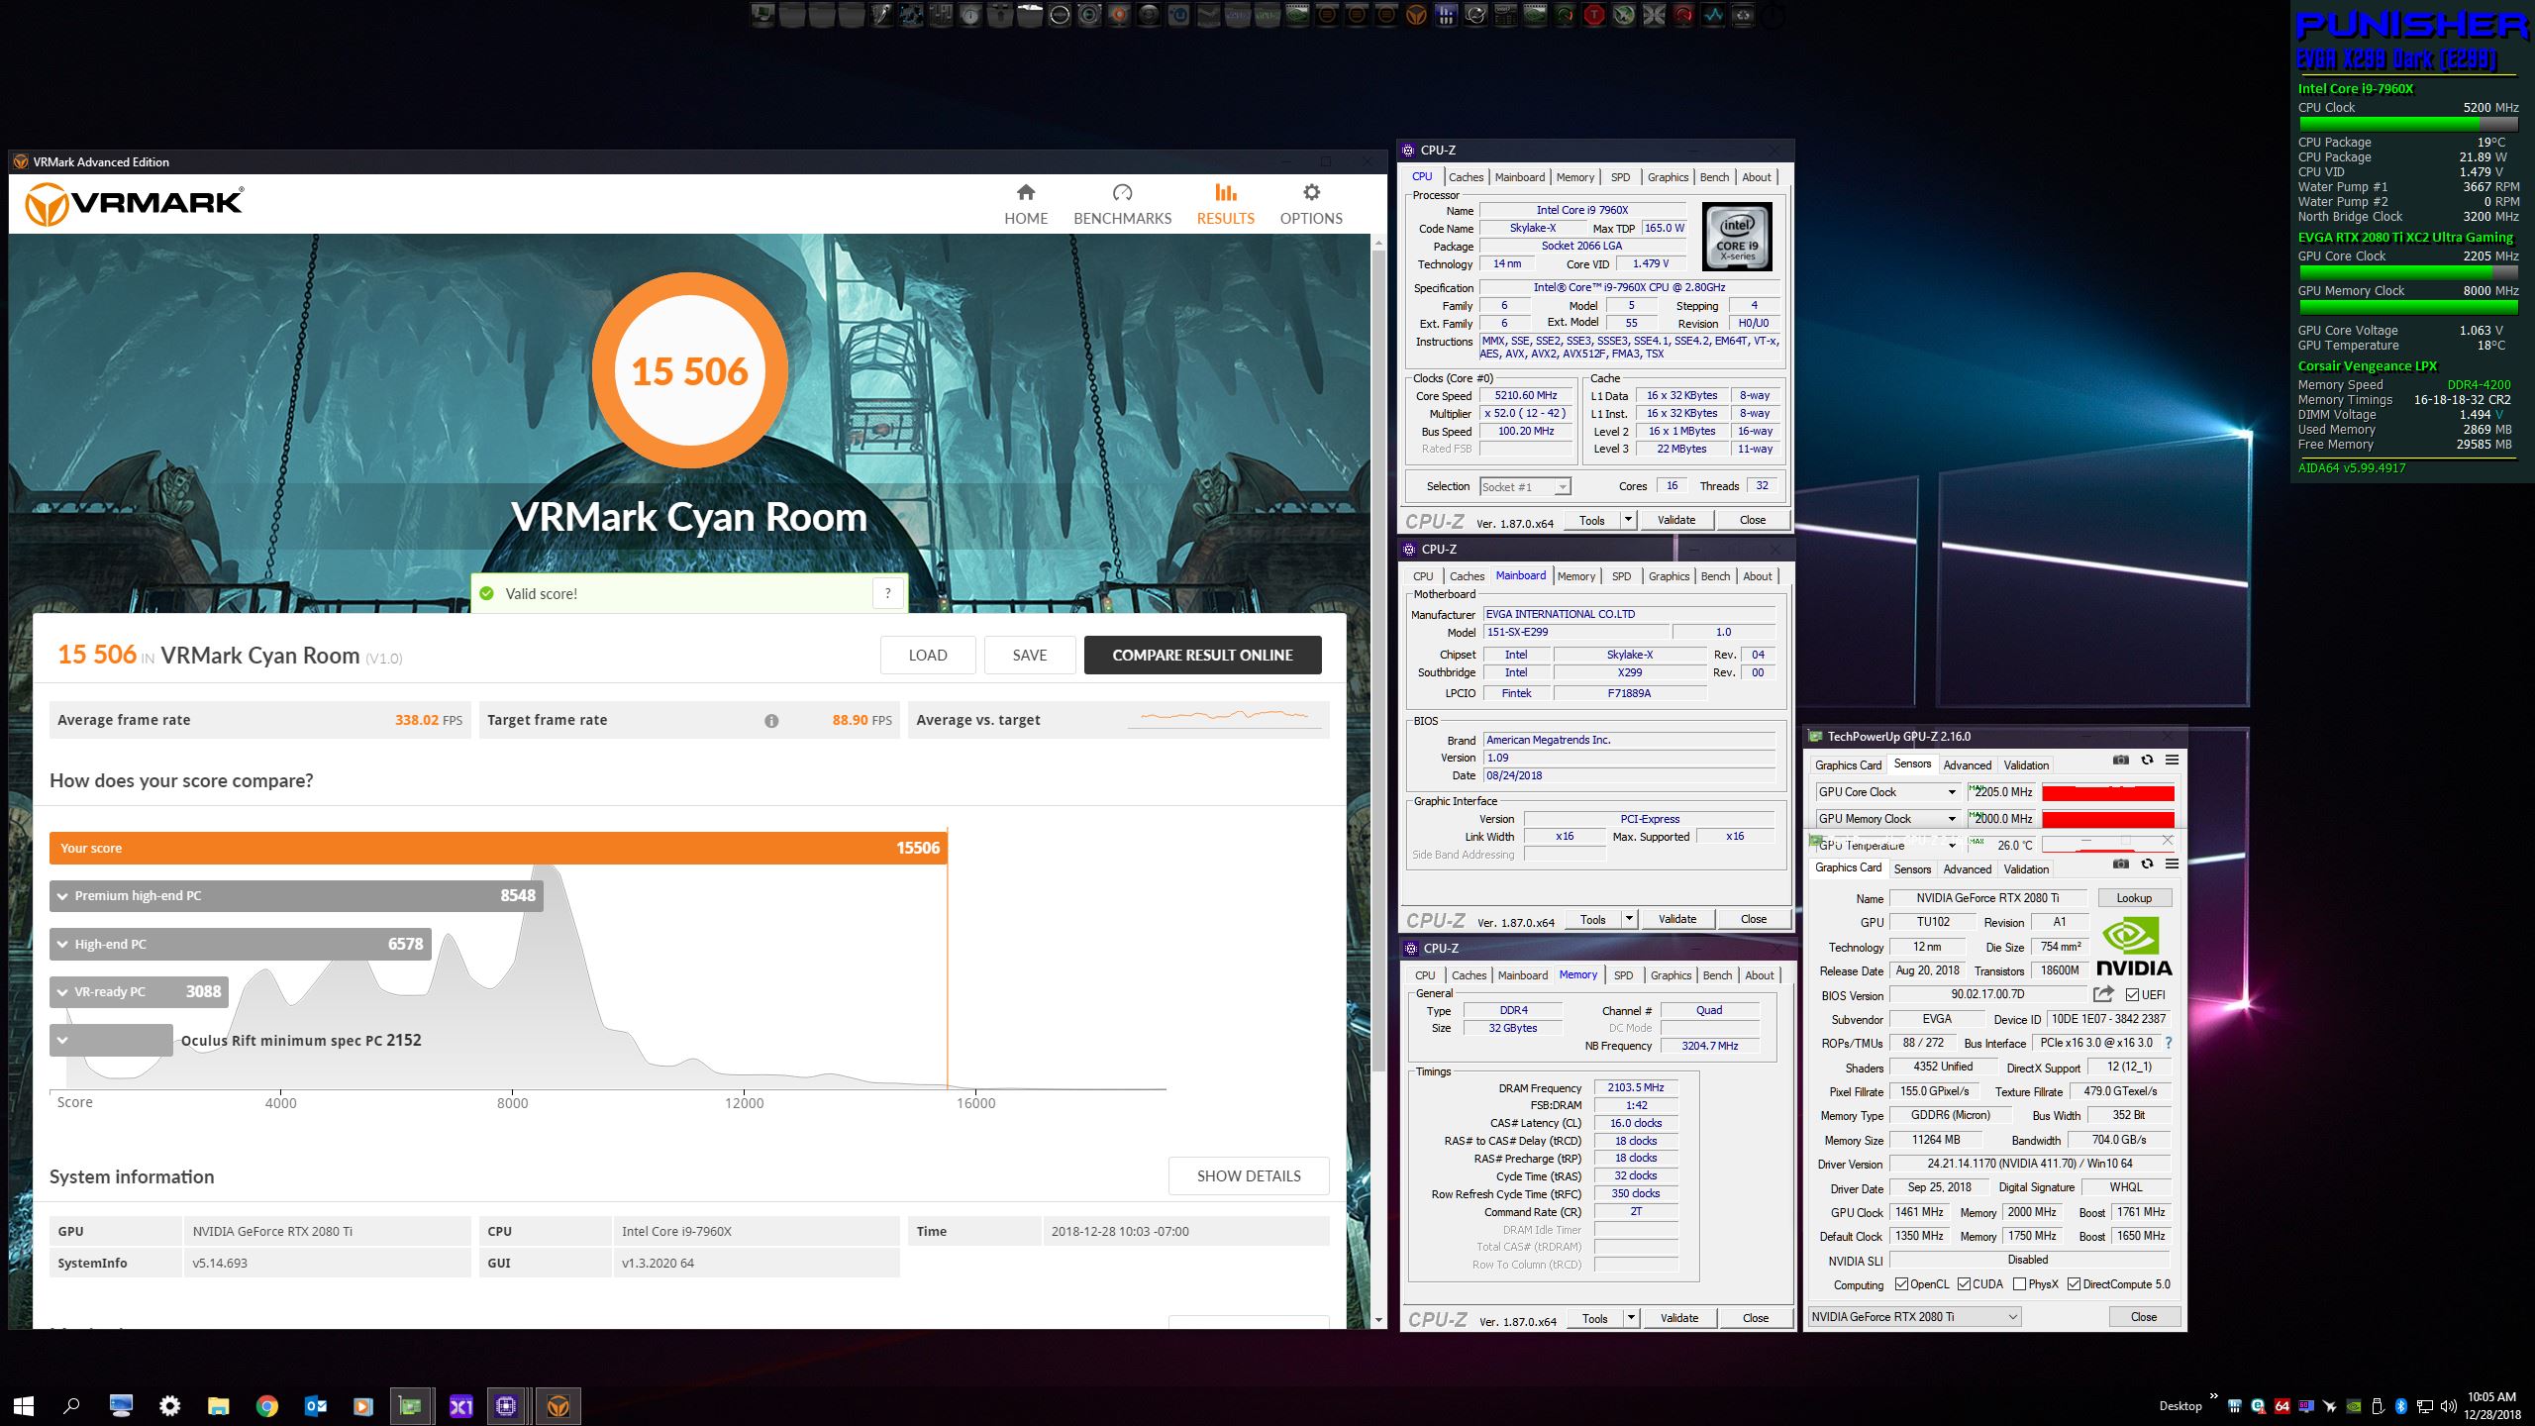2535x1426 pixels.
Task: Click the BIOS export share icon
Action: coord(2103,994)
